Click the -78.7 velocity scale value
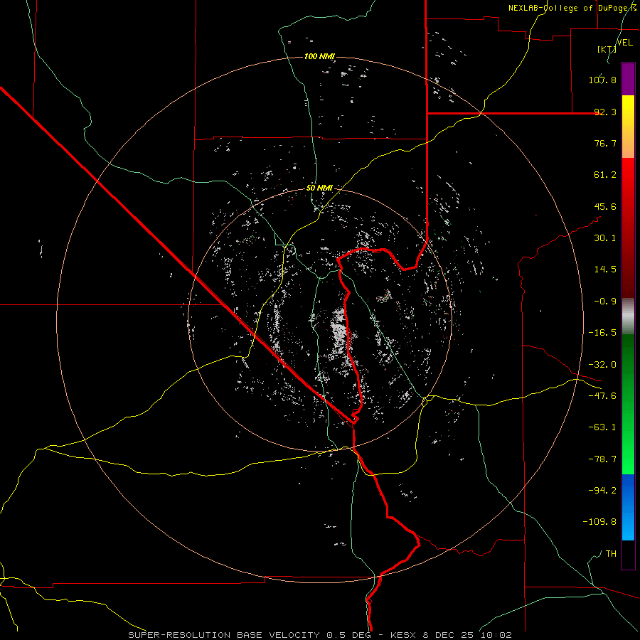The height and width of the screenshot is (640, 640). tap(602, 459)
